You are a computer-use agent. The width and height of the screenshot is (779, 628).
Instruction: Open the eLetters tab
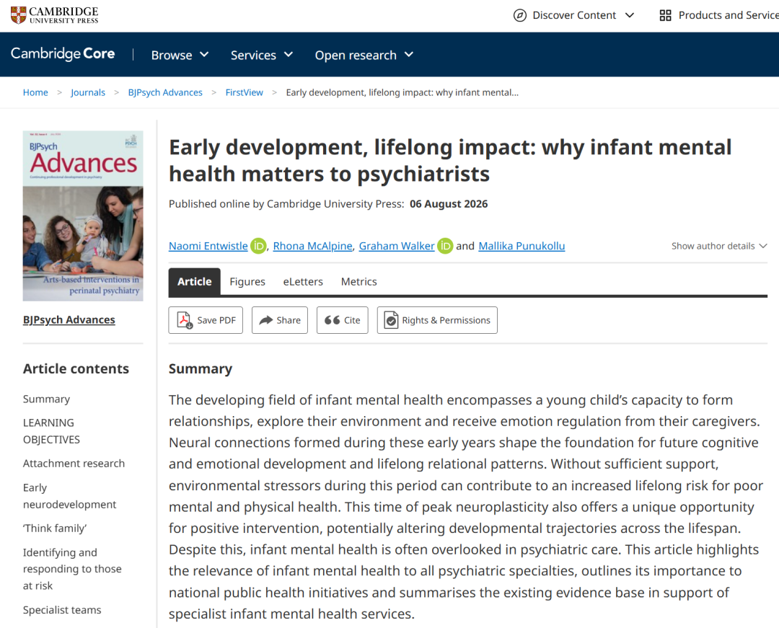coord(303,281)
